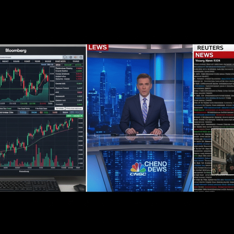Viewport: 234px width, 234px height.
Task: Click the orange home icon in Bloomberg toolbar
Action: click(x=76, y=57)
